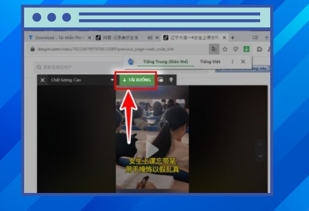The height and width of the screenshot is (211, 309).
Task: Select Tiếng Trung (Giản thể) in translate popup
Action: click(x=166, y=62)
